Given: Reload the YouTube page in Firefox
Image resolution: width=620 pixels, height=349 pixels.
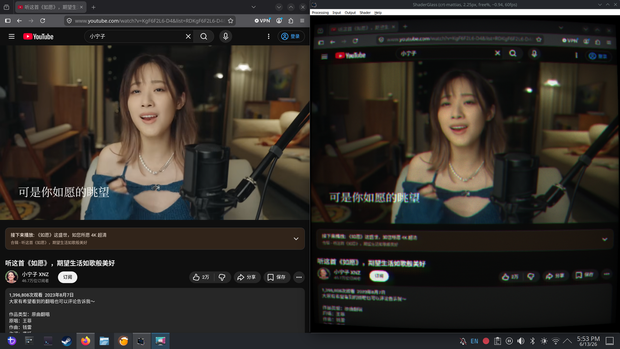Looking at the screenshot, I should pos(43,21).
